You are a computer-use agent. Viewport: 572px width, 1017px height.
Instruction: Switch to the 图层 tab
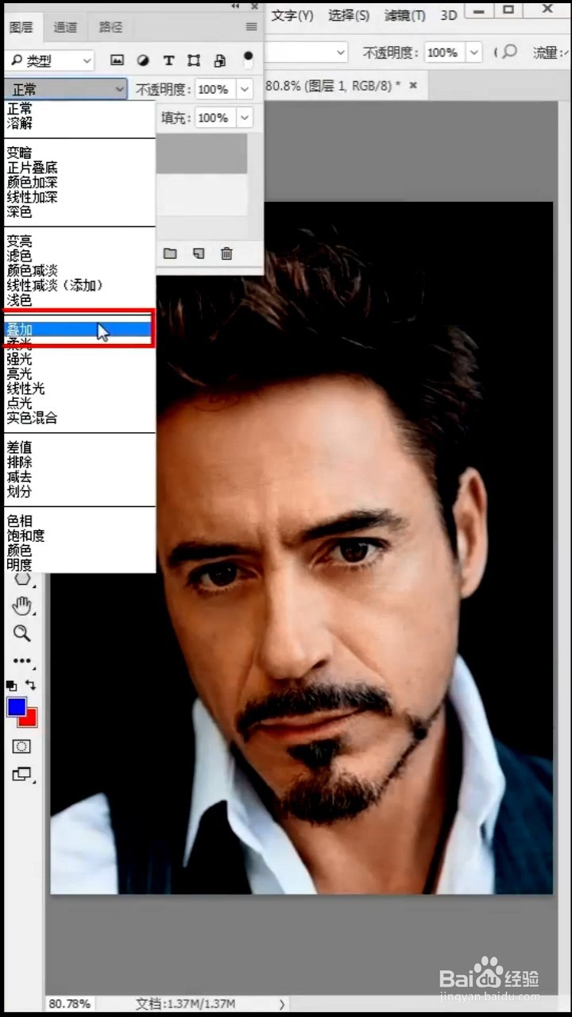21,27
